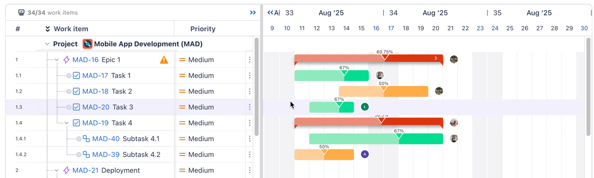594x178 pixels.
Task: Click the warning icon on Epic 1
Action: point(164,60)
